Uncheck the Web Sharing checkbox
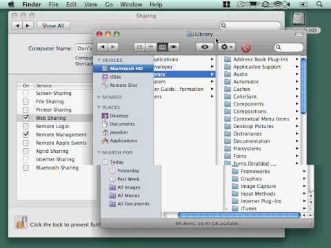This screenshot has width=331, height=248. point(26,118)
